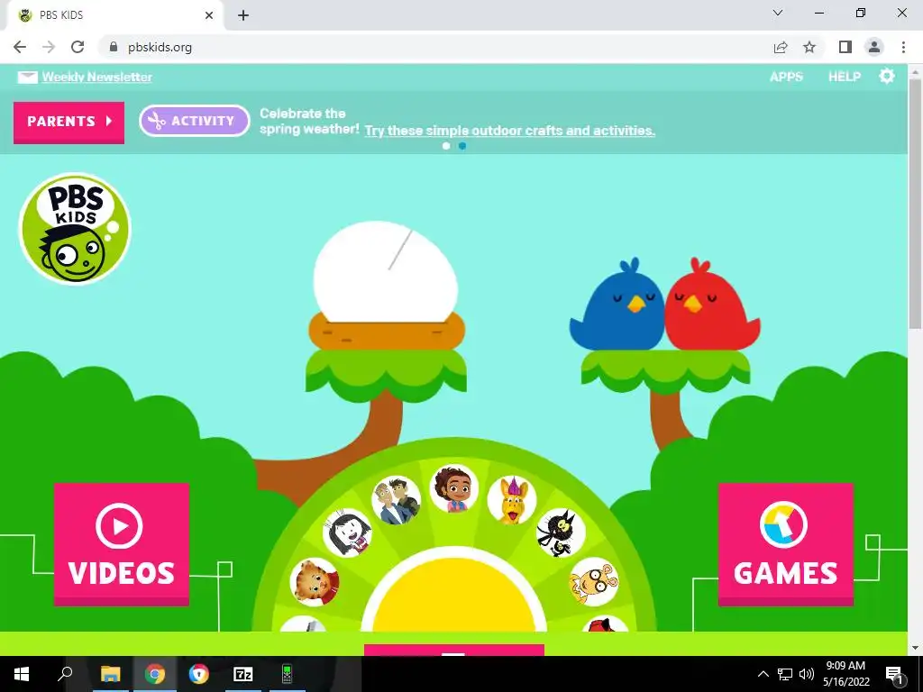This screenshot has width=923, height=692.
Task: Open File Explorer from the taskbar
Action: pyautogui.click(x=110, y=674)
